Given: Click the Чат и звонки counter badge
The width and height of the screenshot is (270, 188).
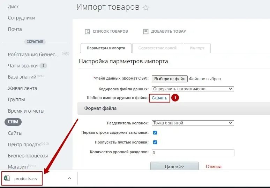Looking at the screenshot, I should click(43, 66).
